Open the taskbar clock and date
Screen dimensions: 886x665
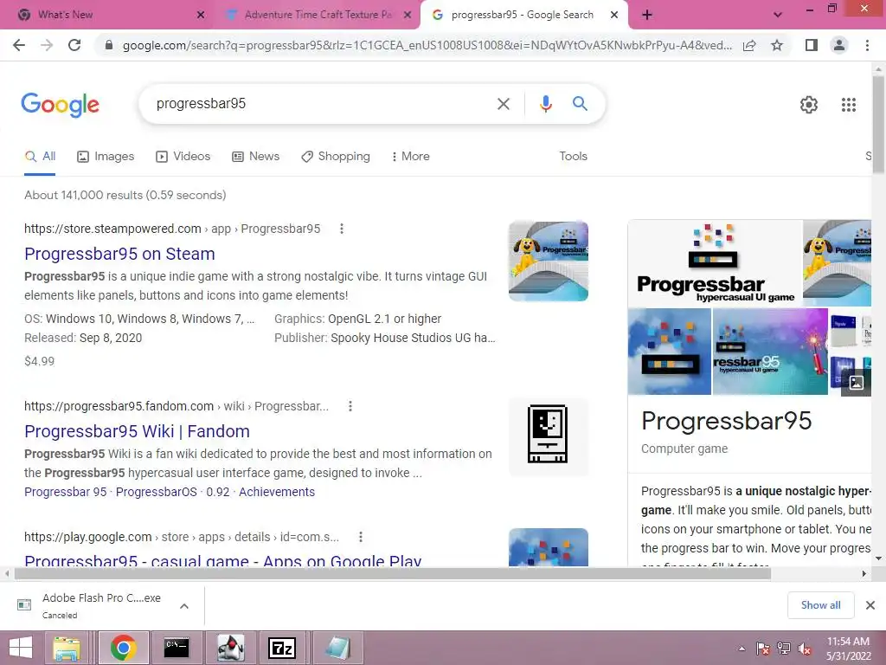[848, 649]
